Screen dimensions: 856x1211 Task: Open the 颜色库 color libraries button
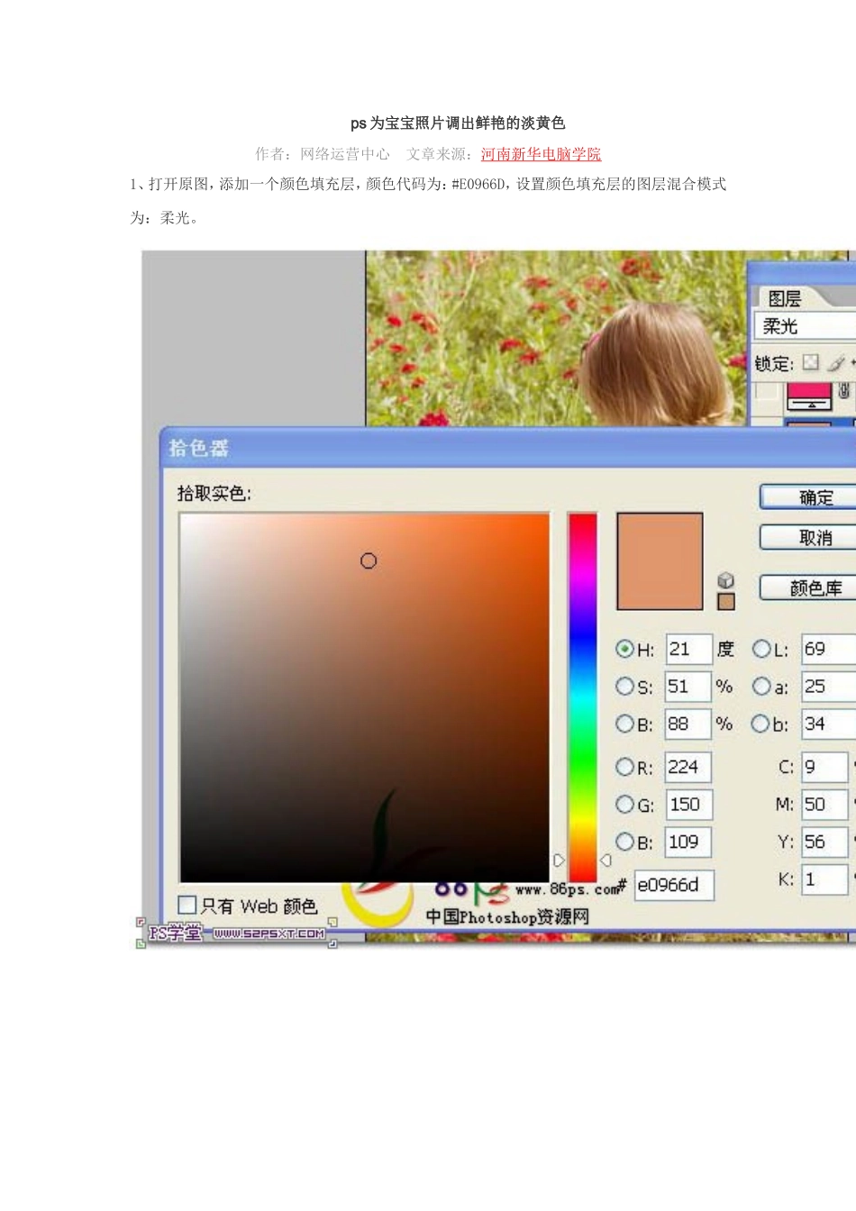[807, 588]
